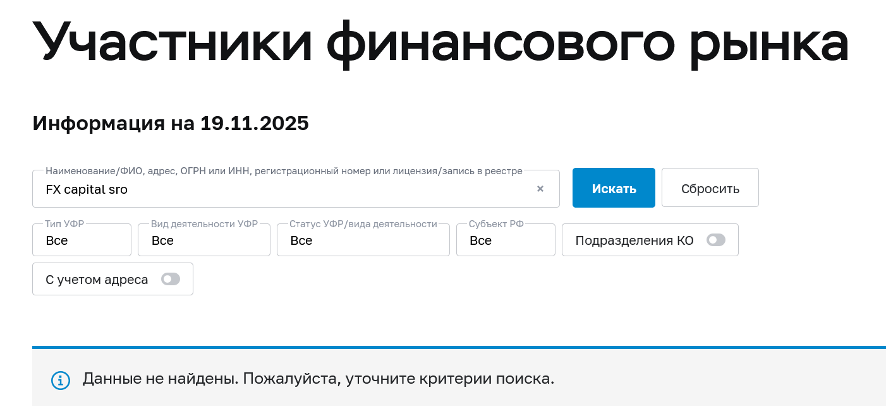The height and width of the screenshot is (414, 886).
Task: Click the 'С учетом адреса' label text
Action: 97,280
